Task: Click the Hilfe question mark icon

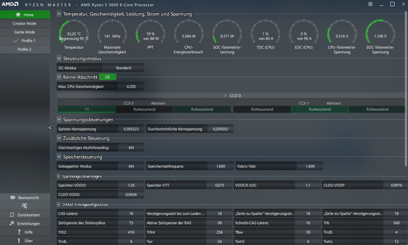Action: [19, 232]
